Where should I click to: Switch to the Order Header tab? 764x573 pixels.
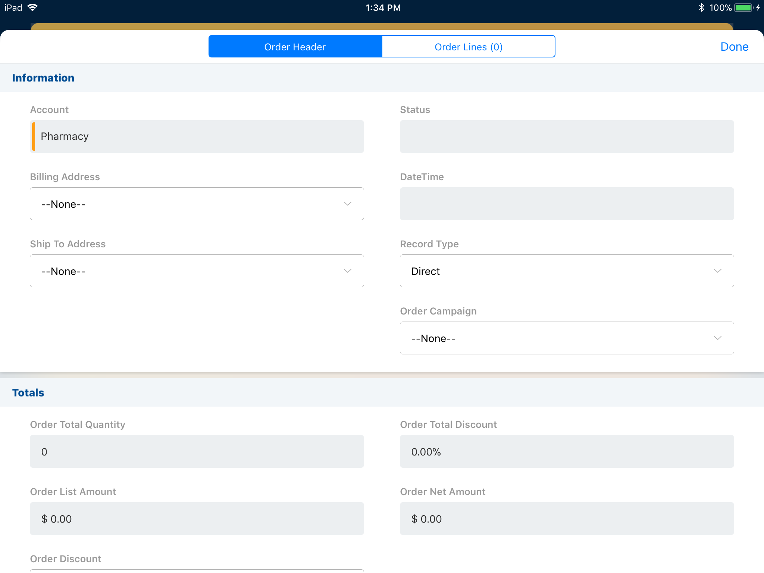click(295, 47)
